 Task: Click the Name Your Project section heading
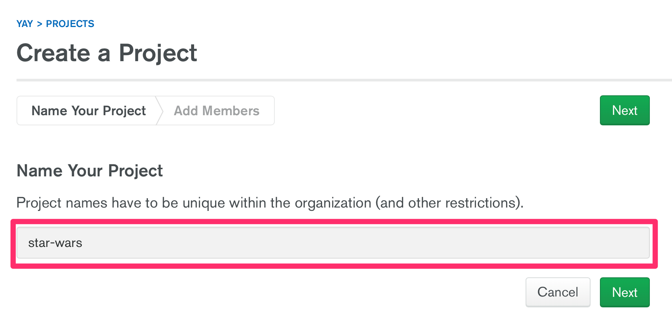click(x=89, y=171)
